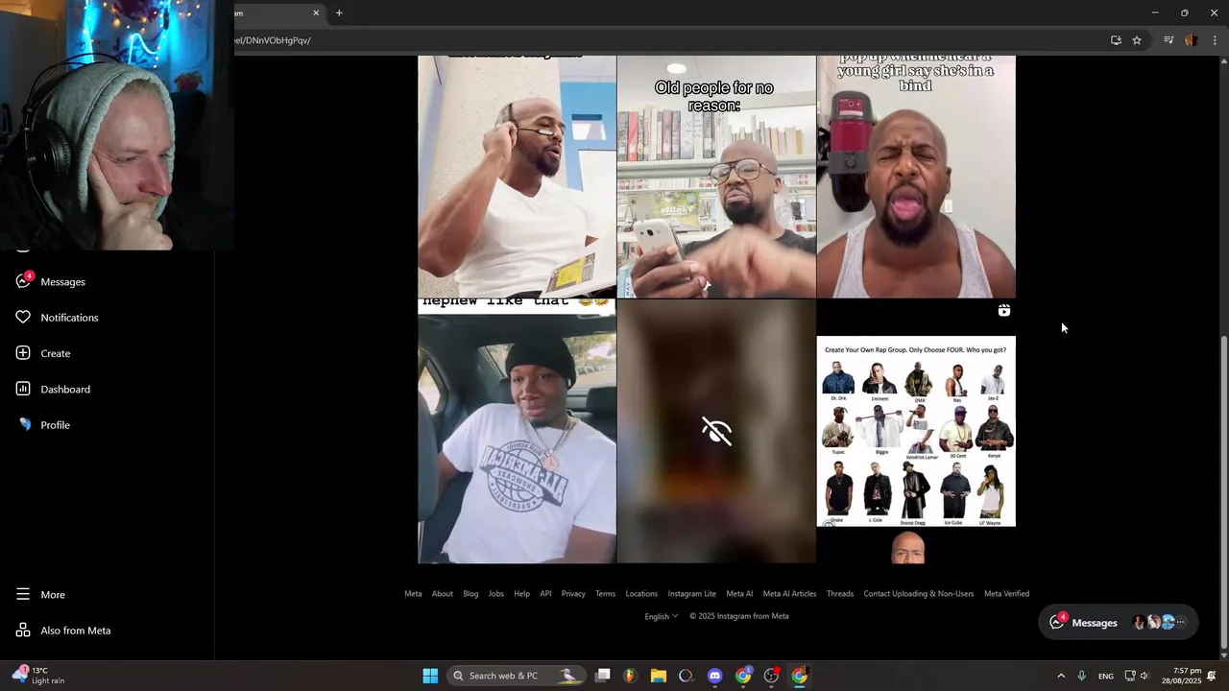Expand Also from Meta
This screenshot has height=691, width=1229.
click(63, 631)
